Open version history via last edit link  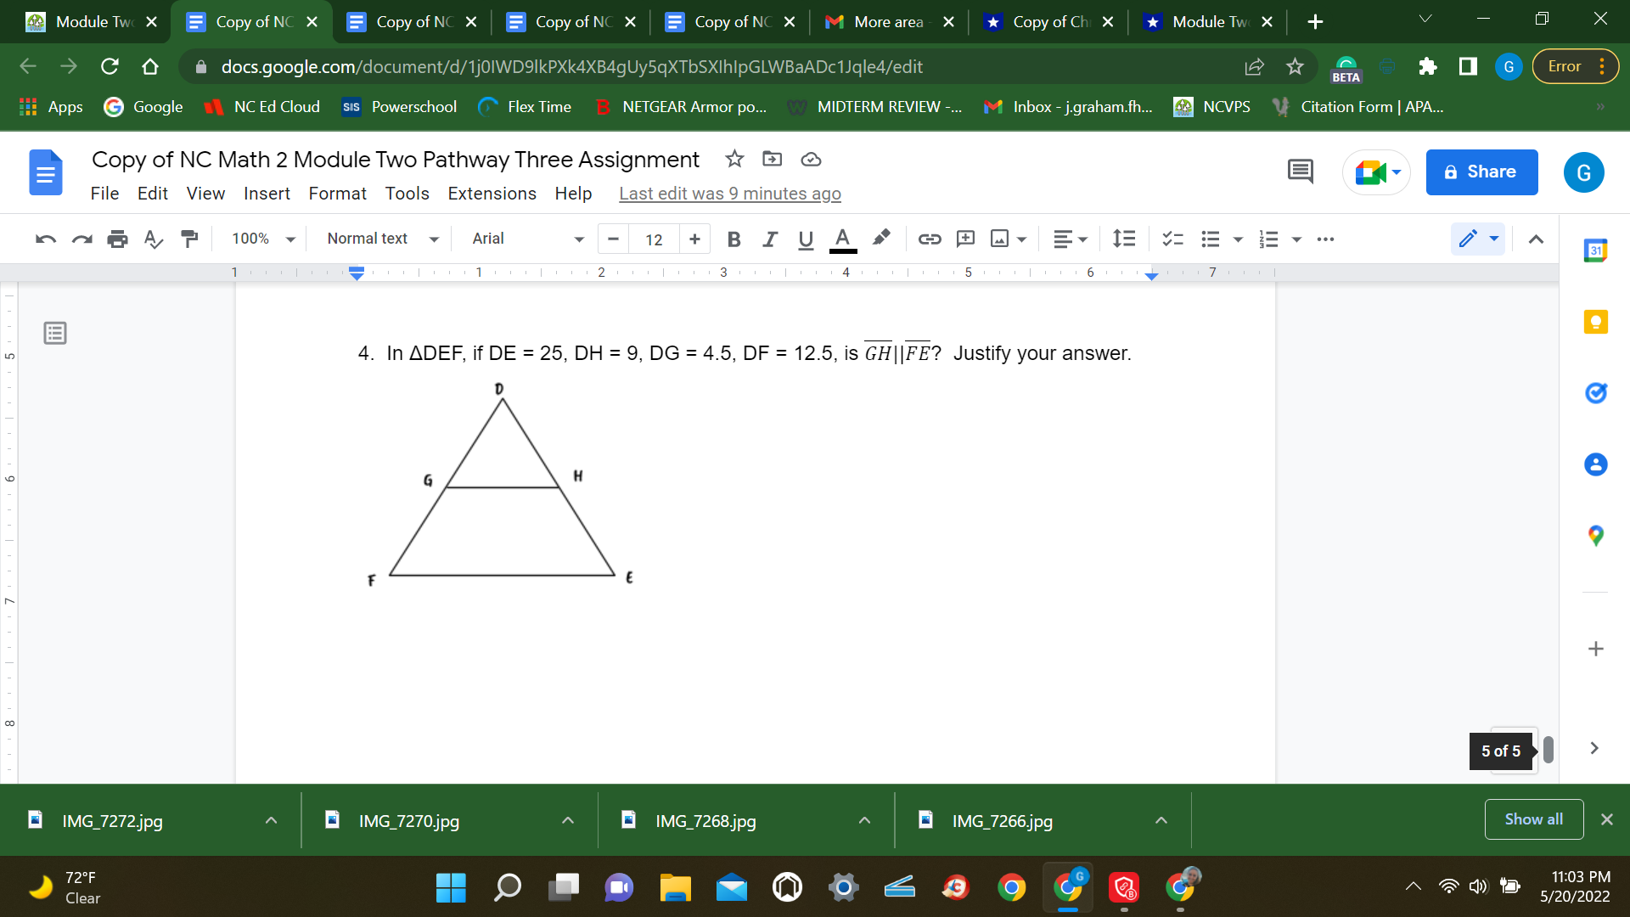click(x=728, y=194)
